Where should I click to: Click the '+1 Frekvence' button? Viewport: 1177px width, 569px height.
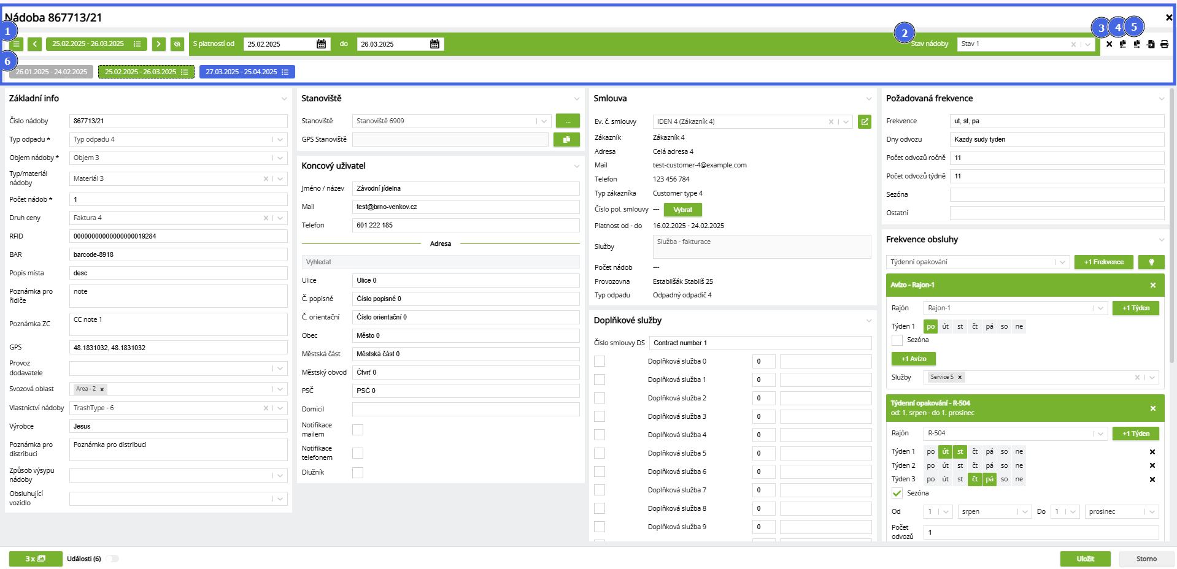(x=1104, y=262)
